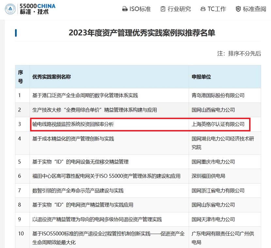Select case 福田中心区高可靠性配电网关于ISO 55000资产管理体系的建设和应用

106,176
